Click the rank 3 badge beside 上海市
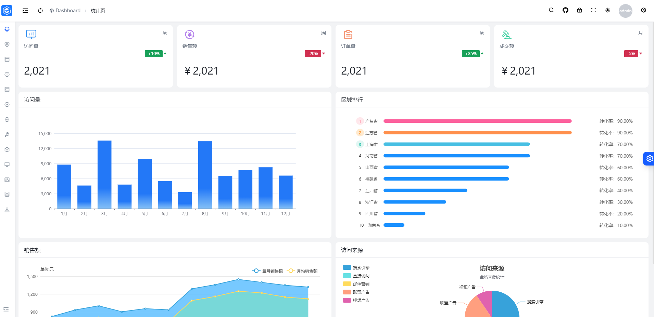Viewport: 654px width, 317px height. click(360, 144)
